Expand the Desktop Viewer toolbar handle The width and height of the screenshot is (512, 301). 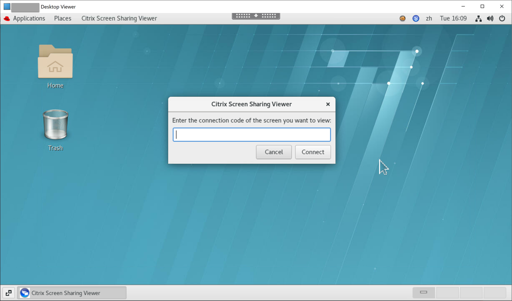tap(256, 16)
